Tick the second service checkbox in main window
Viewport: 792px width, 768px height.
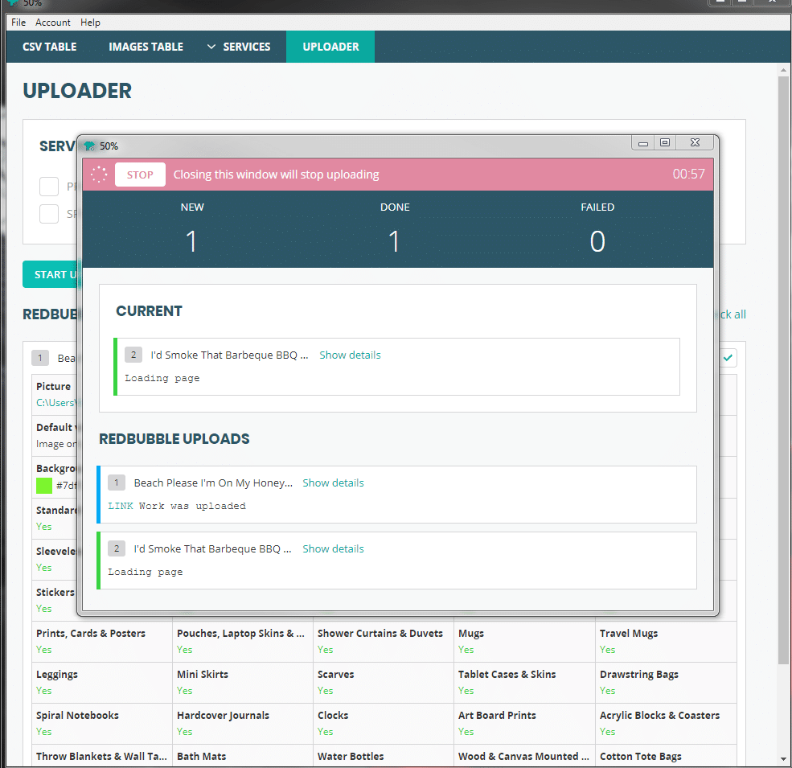point(49,214)
